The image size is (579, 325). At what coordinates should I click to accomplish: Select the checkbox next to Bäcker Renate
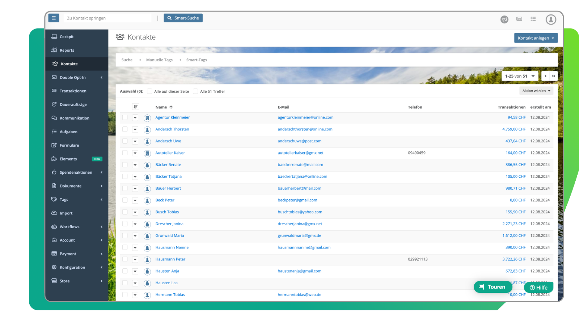pos(125,165)
